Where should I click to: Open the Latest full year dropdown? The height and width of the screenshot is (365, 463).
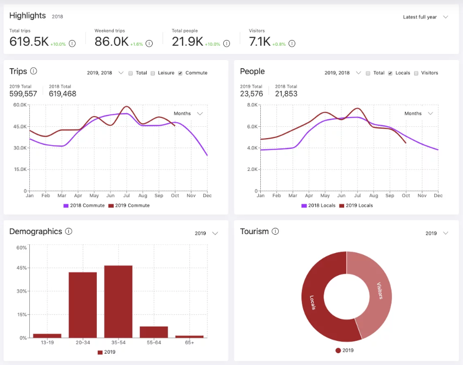(x=425, y=17)
